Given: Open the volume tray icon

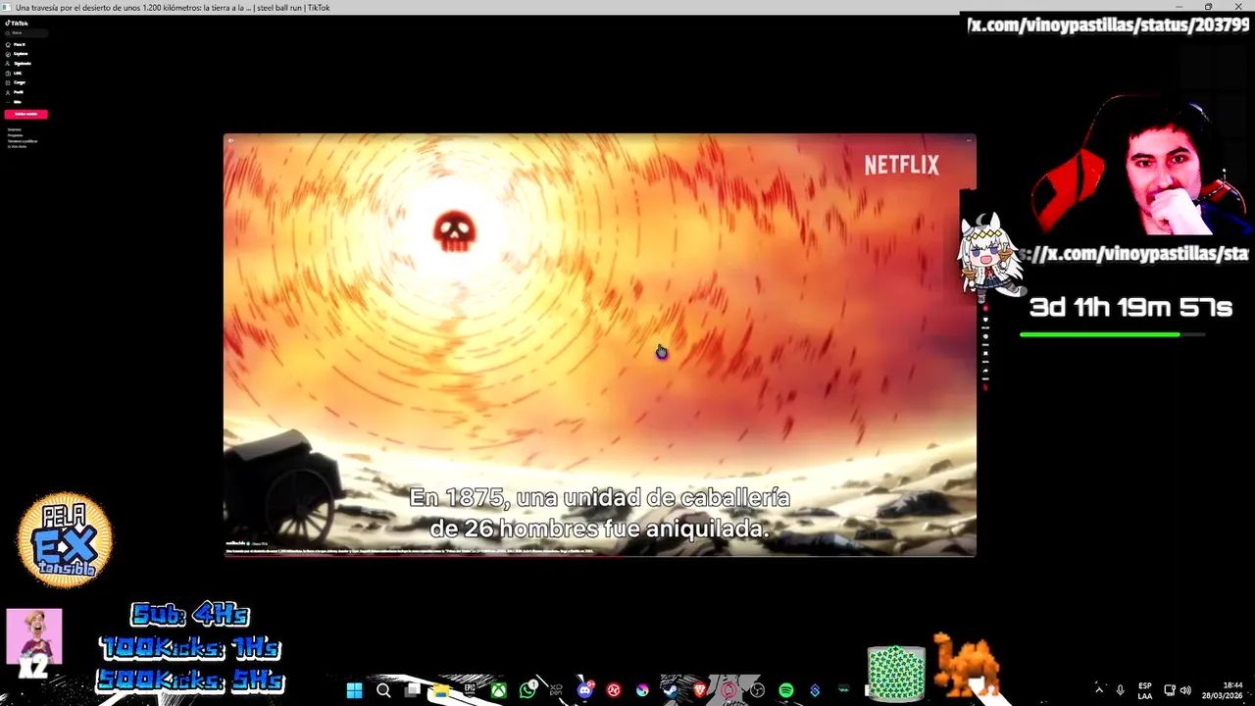Looking at the screenshot, I should point(1185,690).
